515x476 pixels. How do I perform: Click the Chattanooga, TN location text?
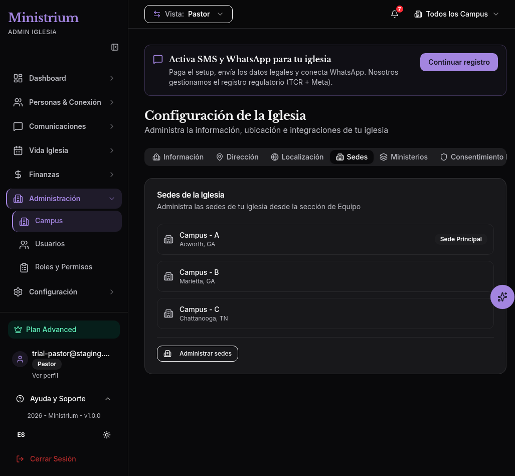[x=204, y=319]
